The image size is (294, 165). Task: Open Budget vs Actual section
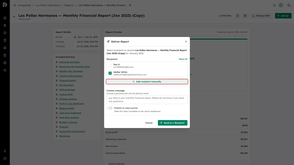[x=68, y=122]
